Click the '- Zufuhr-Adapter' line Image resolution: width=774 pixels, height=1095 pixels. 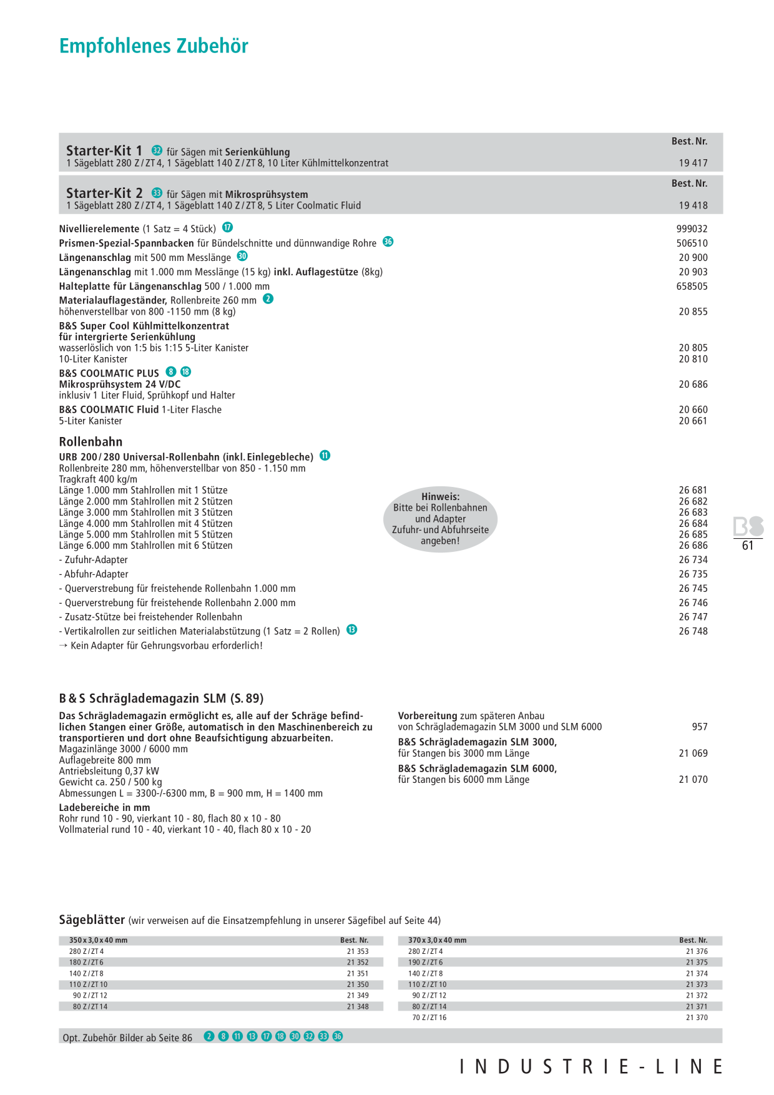point(94,560)
